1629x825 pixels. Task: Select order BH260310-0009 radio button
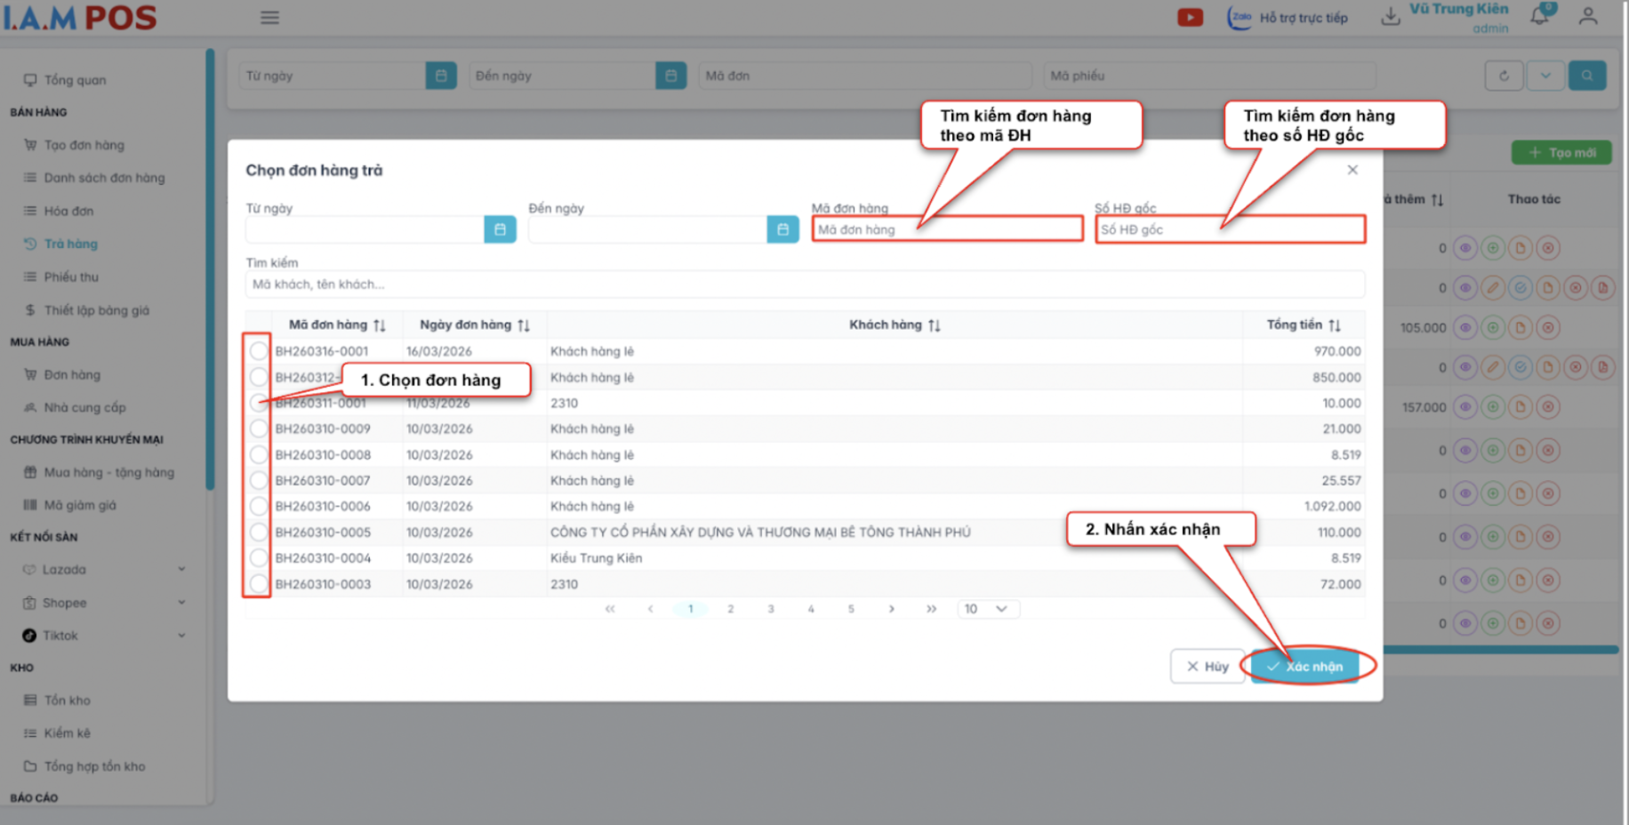point(258,429)
